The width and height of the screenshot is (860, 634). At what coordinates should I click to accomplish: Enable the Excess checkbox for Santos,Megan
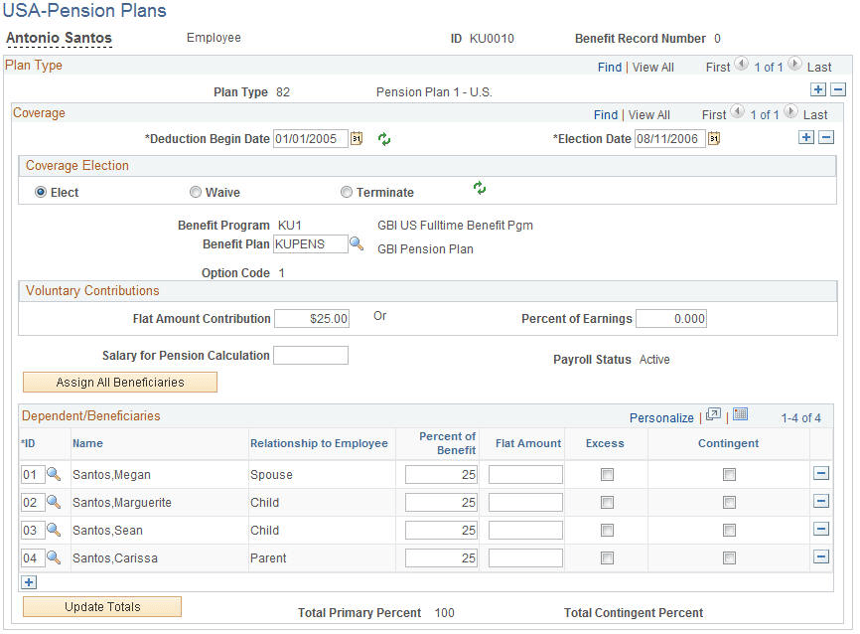point(605,474)
